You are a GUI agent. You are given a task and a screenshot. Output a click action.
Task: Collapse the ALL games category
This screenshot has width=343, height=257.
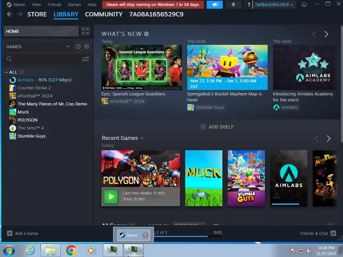6,72
